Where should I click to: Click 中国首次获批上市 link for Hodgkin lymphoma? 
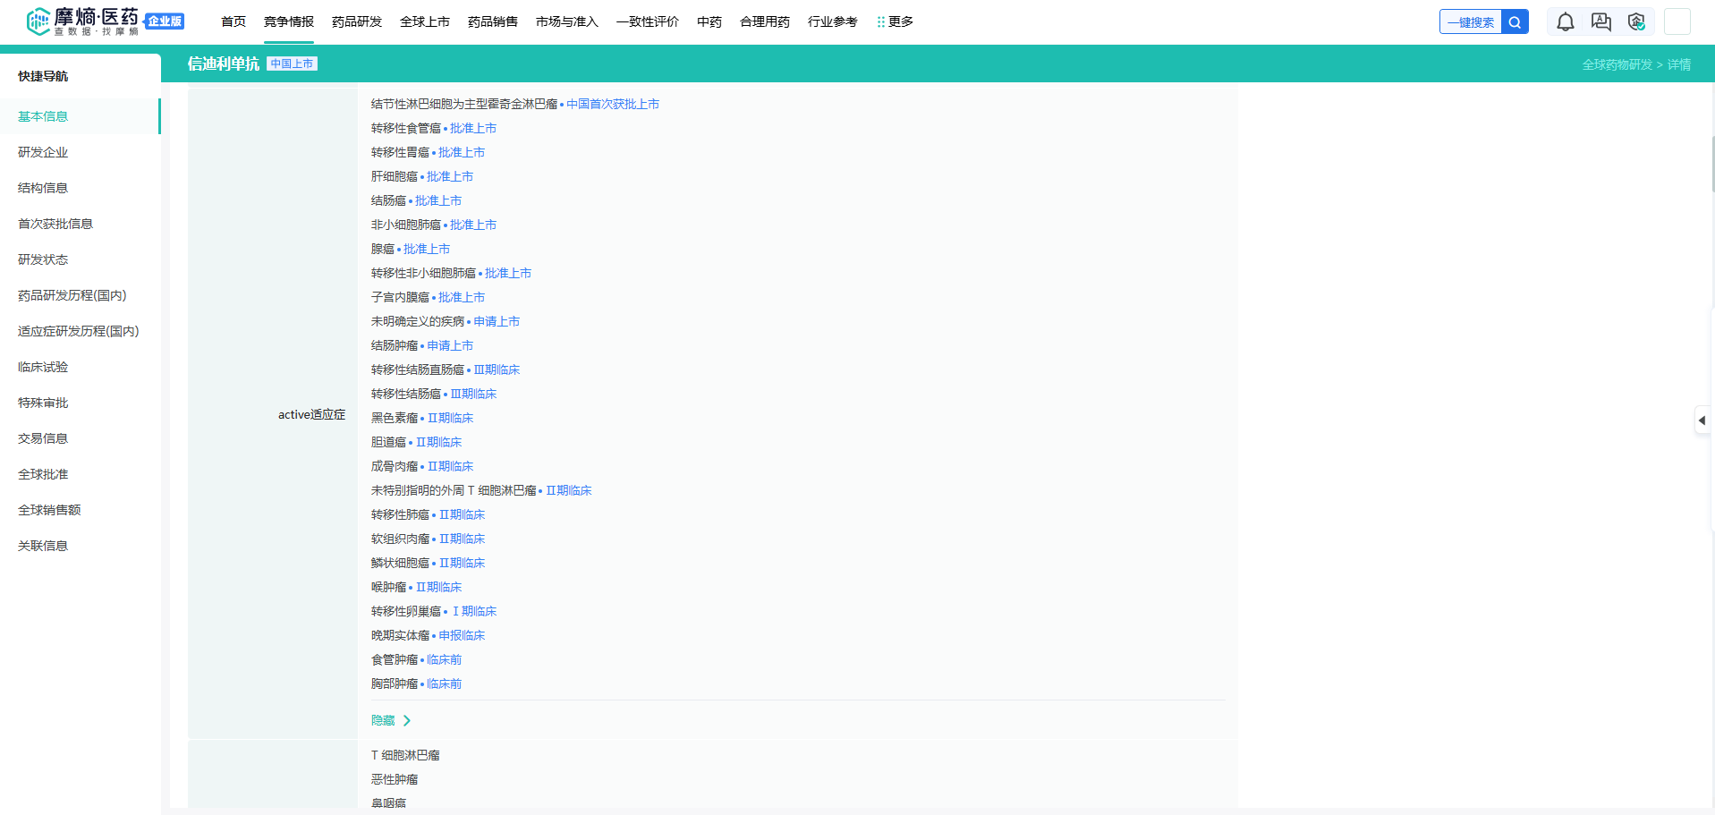(x=613, y=104)
